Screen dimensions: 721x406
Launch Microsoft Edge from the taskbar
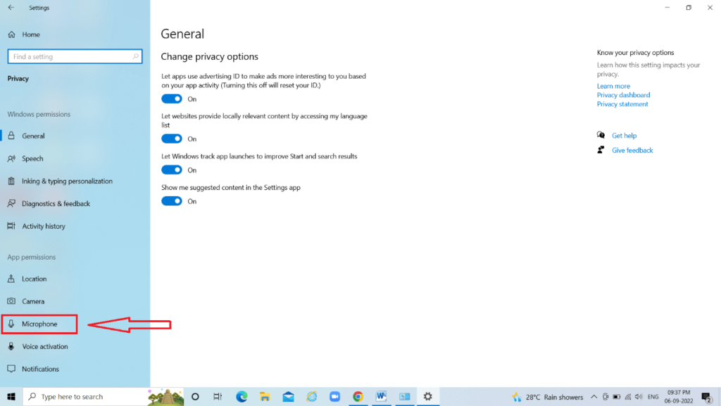[242, 396]
